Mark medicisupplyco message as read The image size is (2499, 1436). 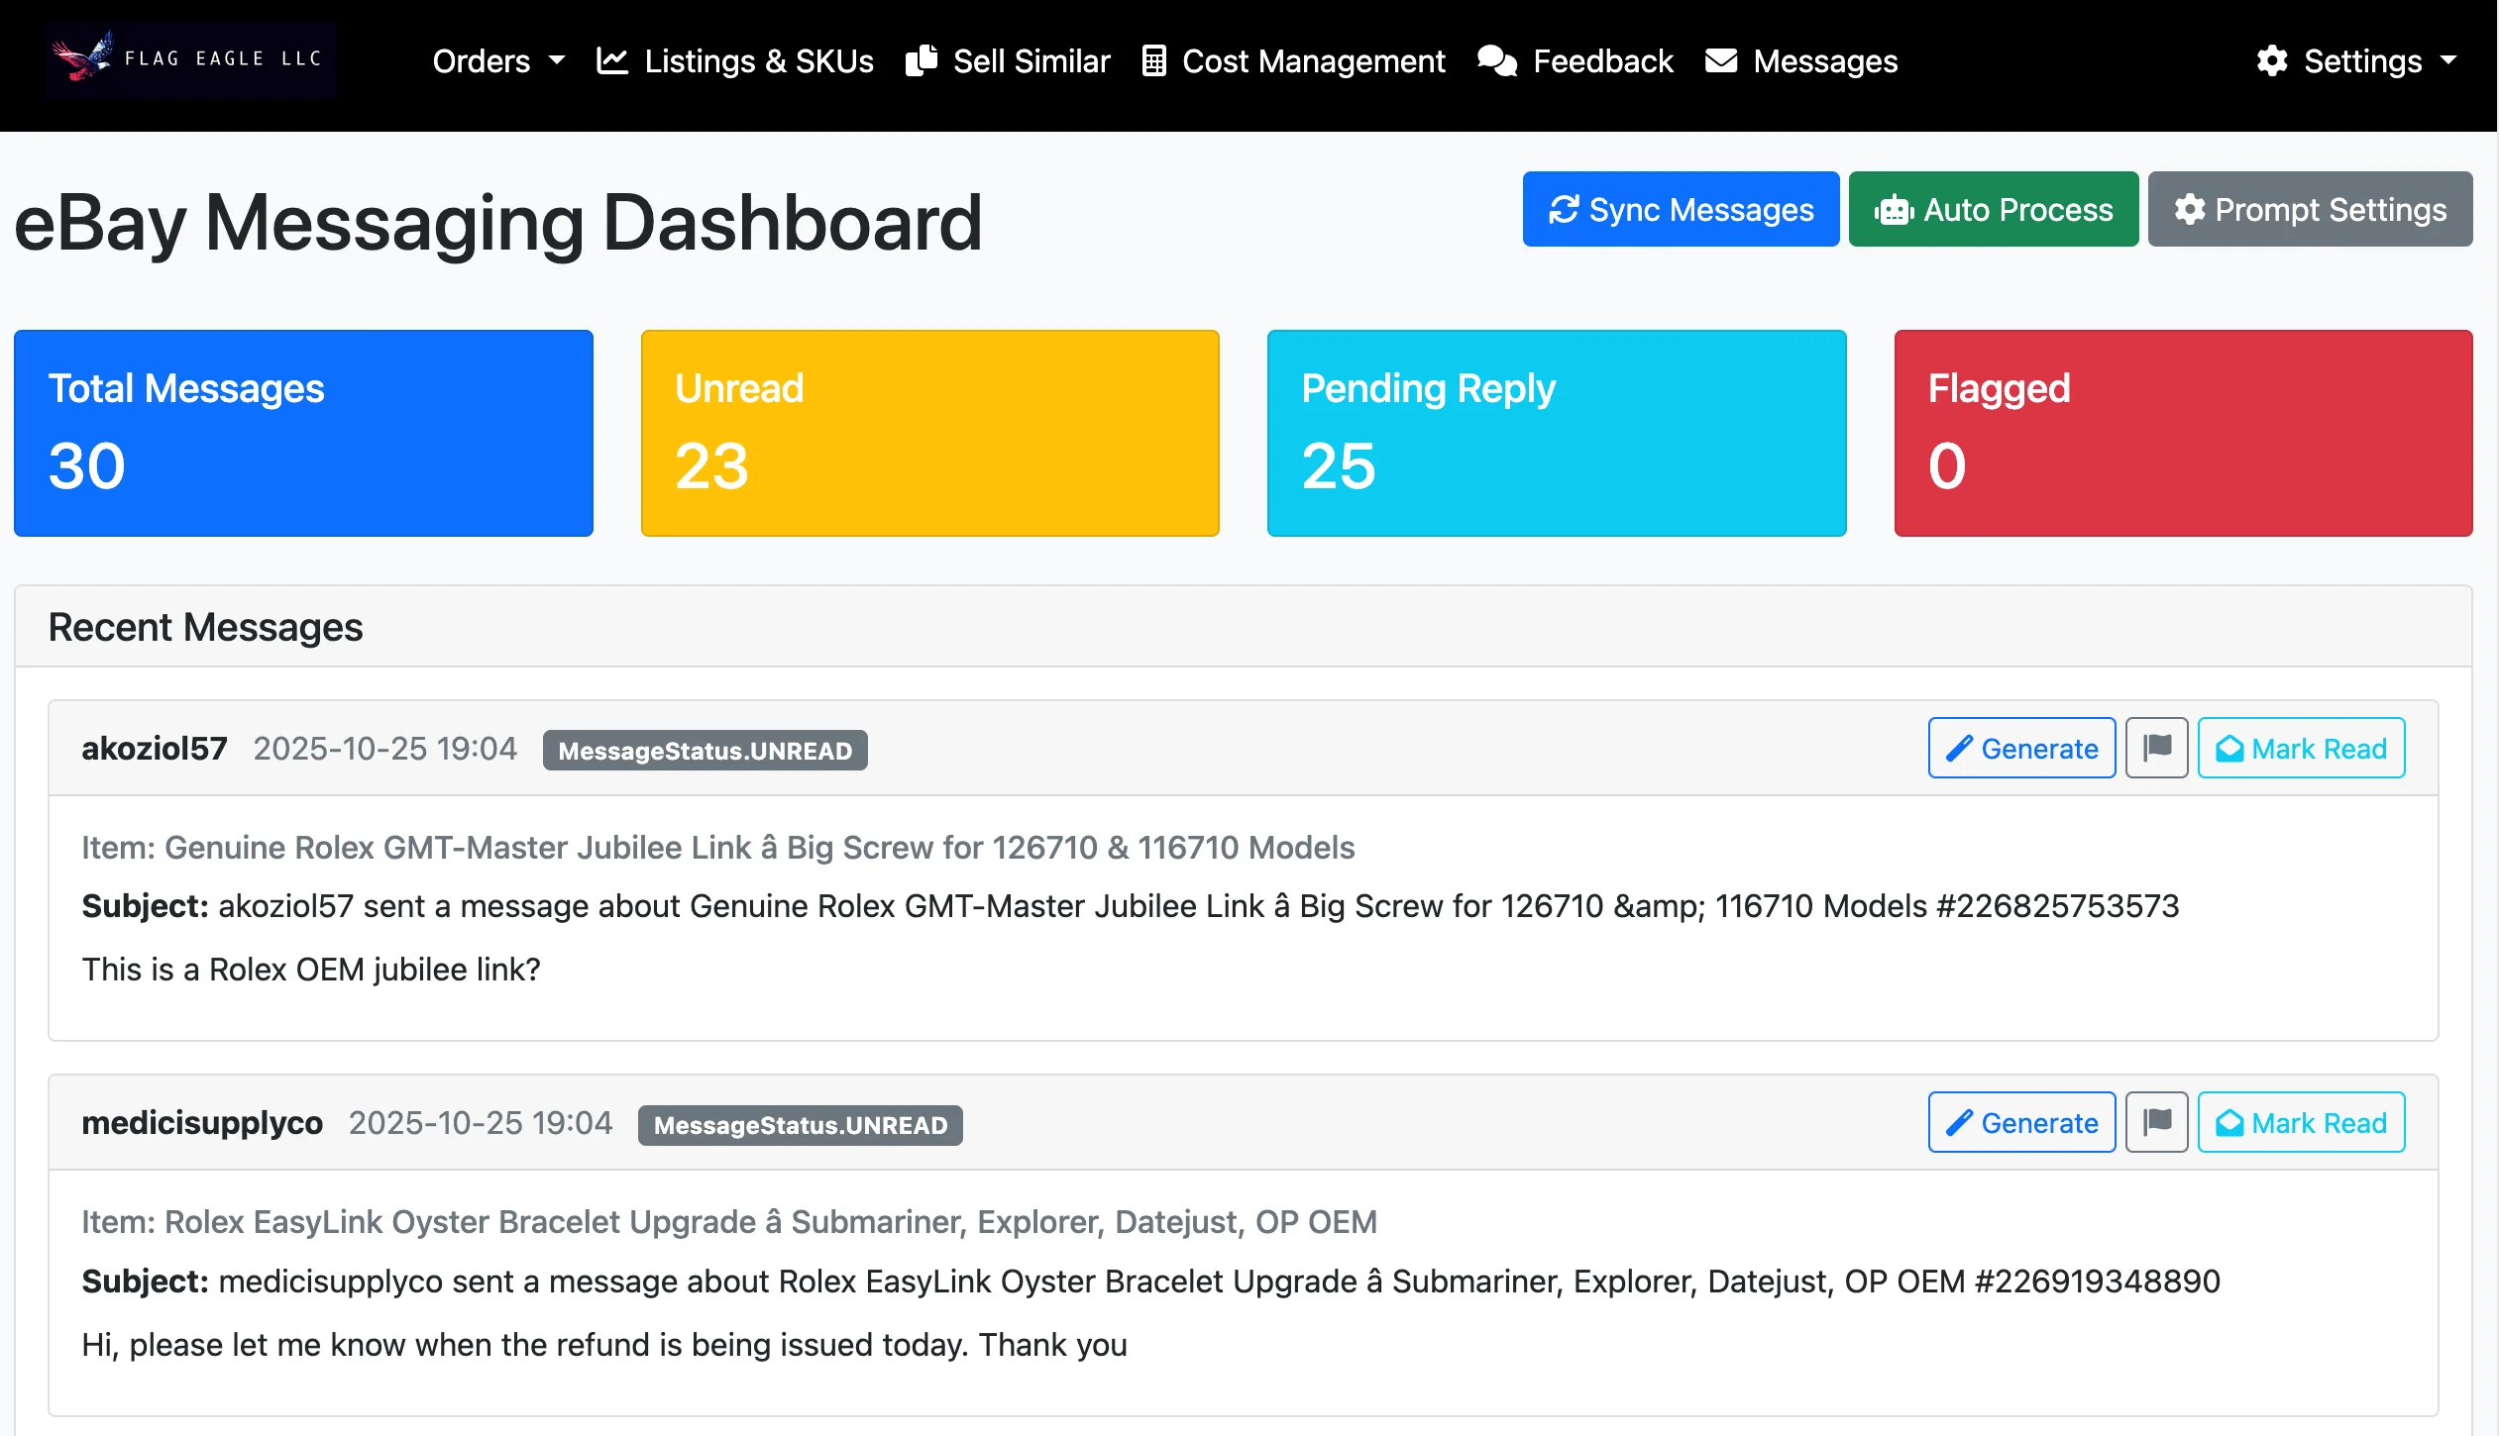point(2300,1122)
